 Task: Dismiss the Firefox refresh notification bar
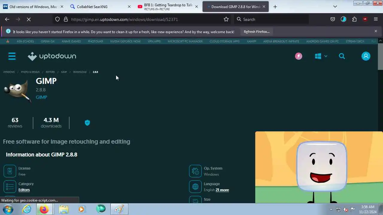376,31
